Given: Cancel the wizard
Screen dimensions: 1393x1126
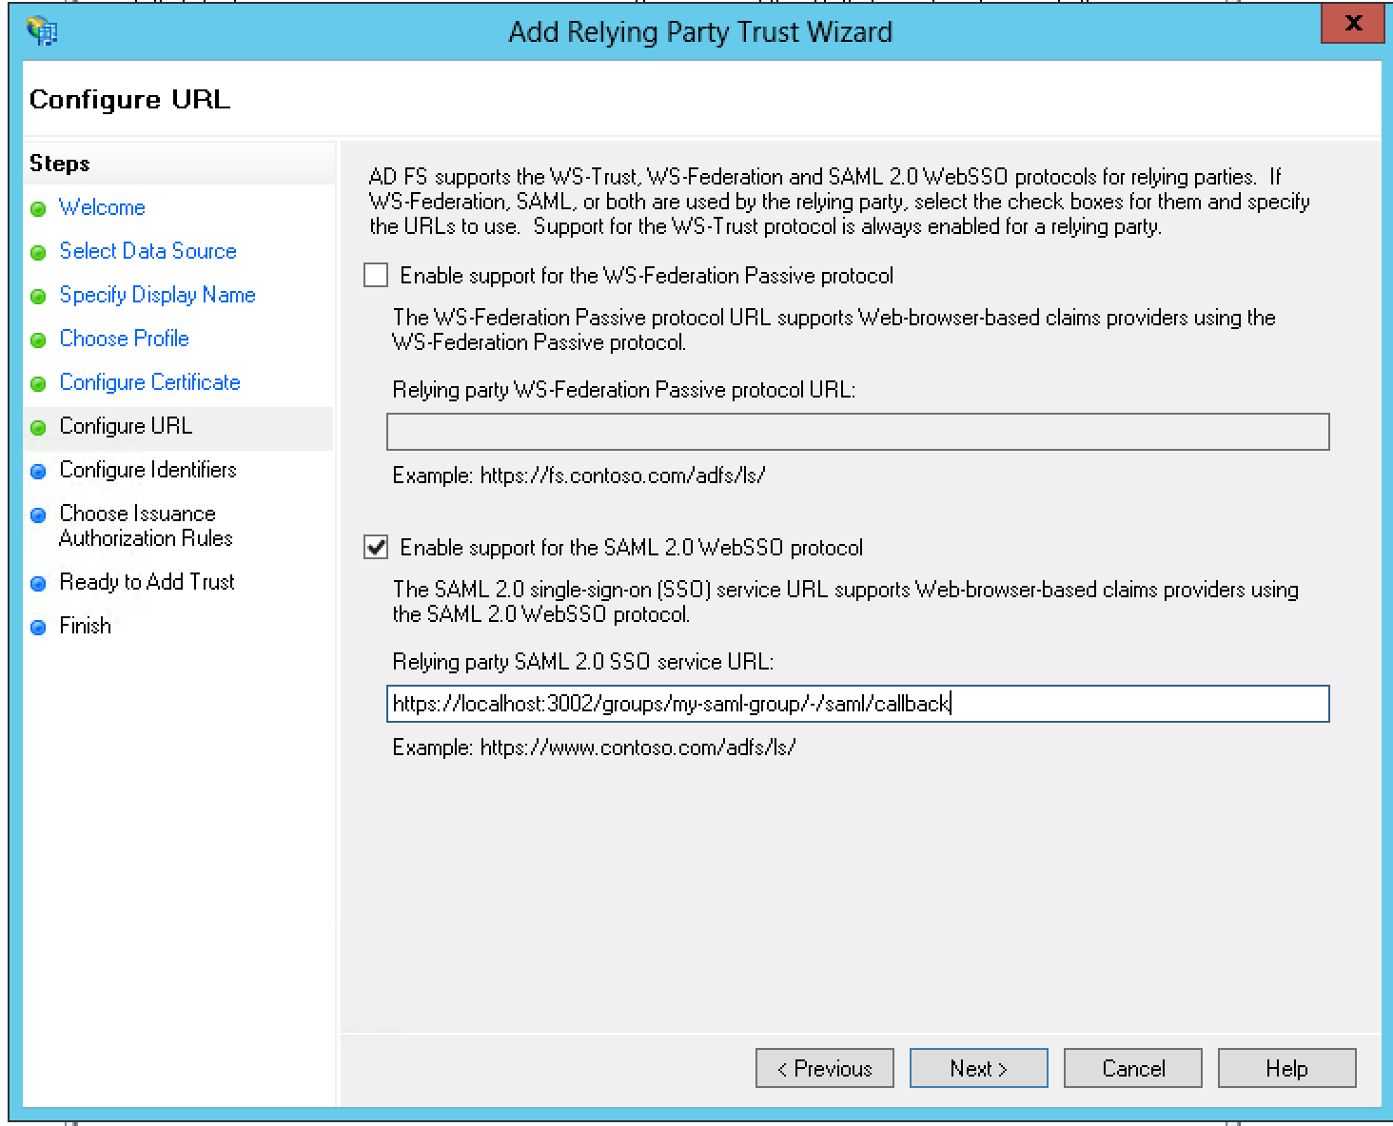Looking at the screenshot, I should click(x=1132, y=1068).
